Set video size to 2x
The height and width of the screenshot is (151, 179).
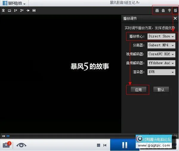coord(22,10)
